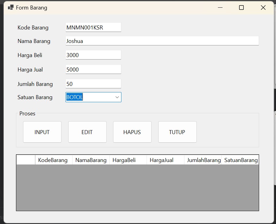Click the EDIT button

pyautogui.click(x=87, y=132)
